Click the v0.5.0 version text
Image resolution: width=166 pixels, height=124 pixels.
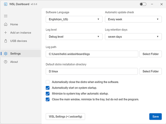(34, 4)
